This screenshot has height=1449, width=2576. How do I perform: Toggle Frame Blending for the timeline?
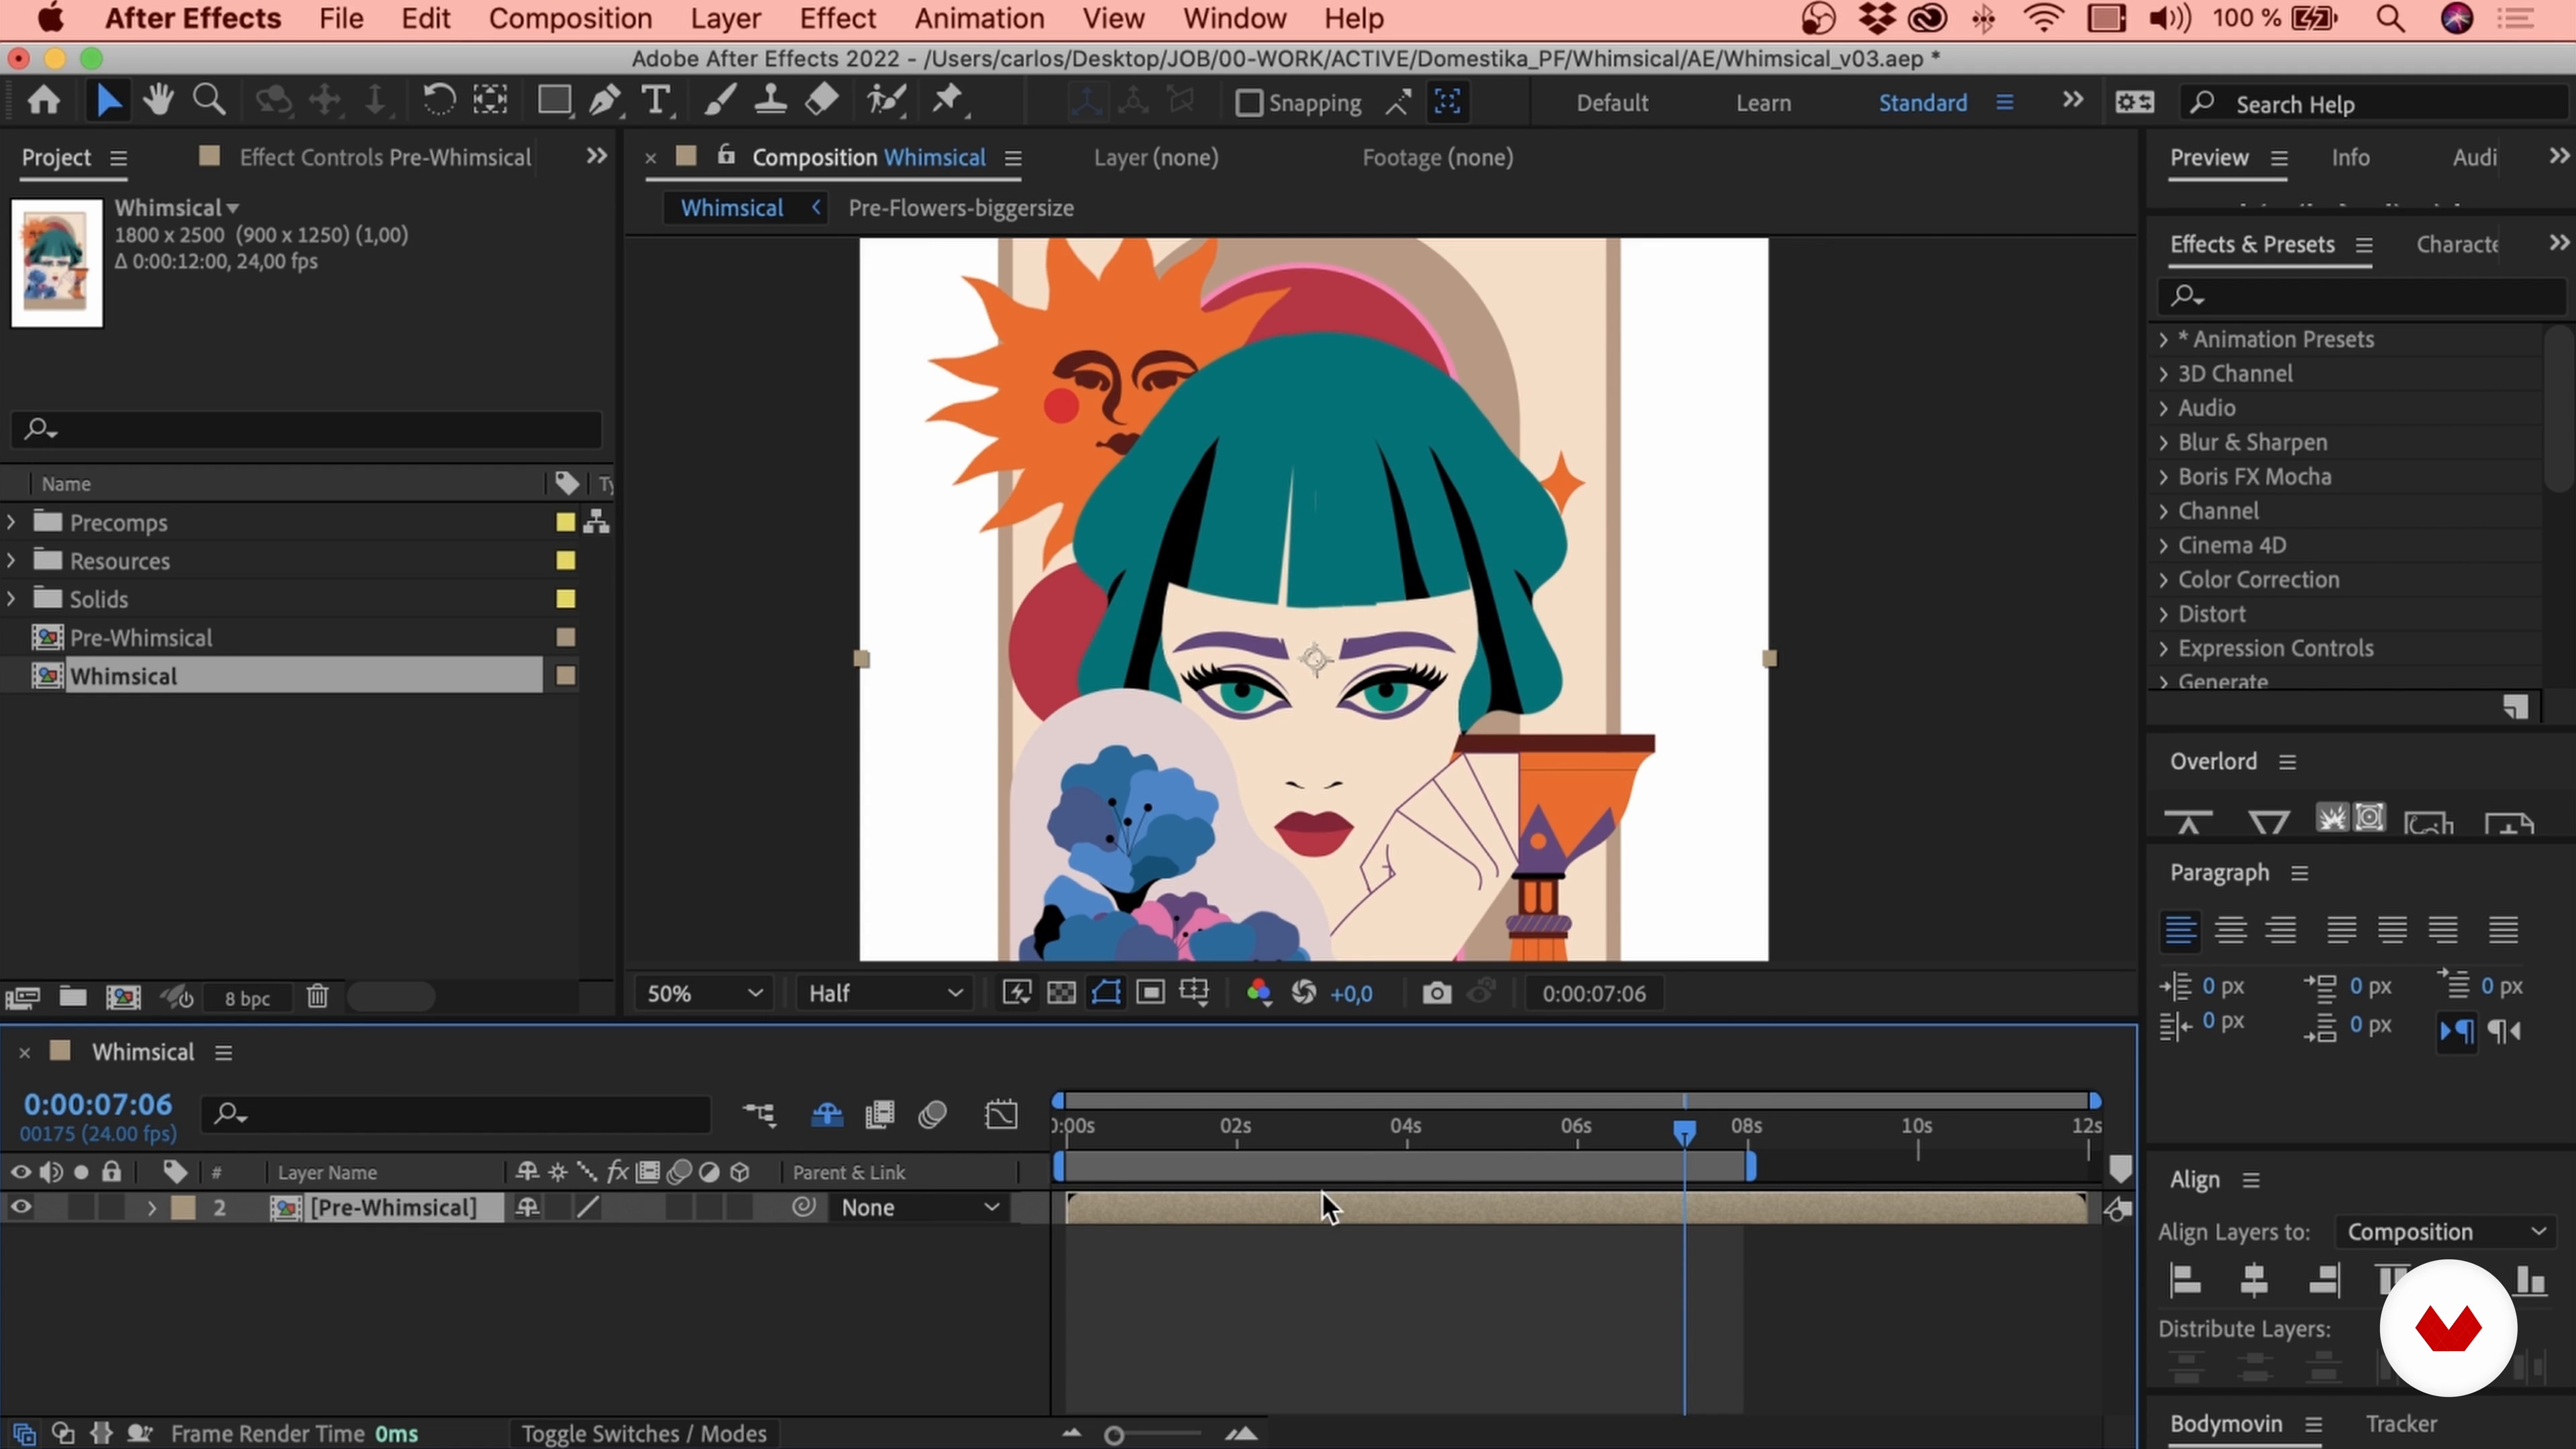880,1115
